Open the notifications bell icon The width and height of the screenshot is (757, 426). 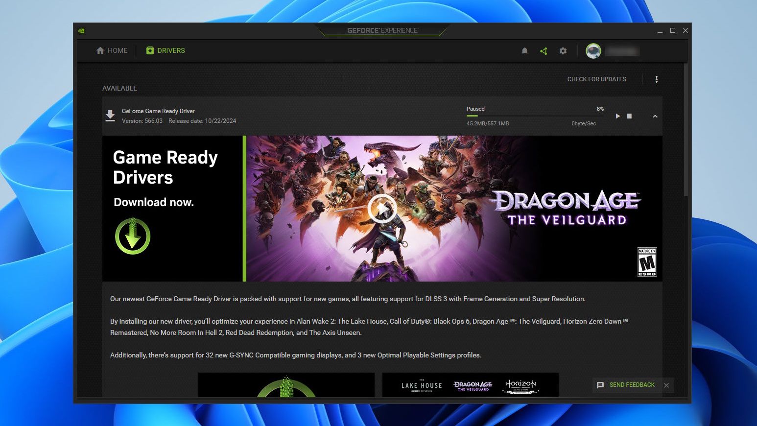(x=524, y=50)
